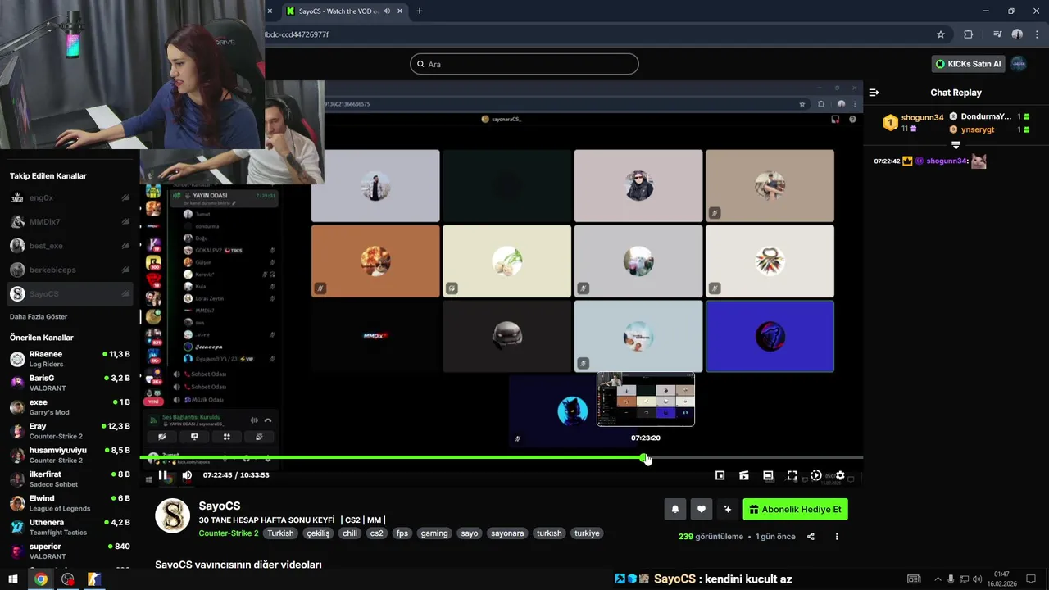This screenshot has height=590, width=1049.
Task: Open the video player settings gear
Action: (840, 475)
